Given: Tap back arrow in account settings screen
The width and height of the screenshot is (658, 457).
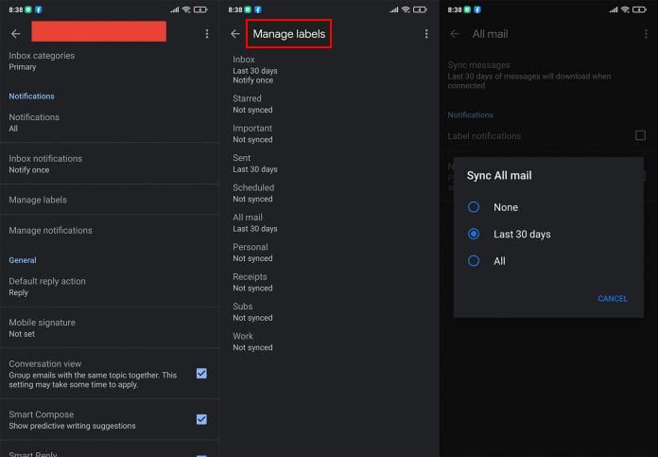Looking at the screenshot, I should tap(15, 34).
